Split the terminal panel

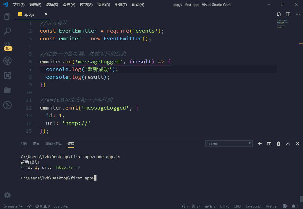(x=269, y=144)
